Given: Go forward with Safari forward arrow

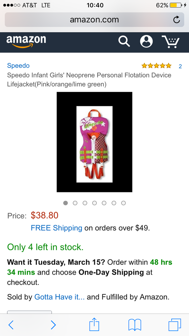Looking at the screenshot, I should tap(53, 325).
